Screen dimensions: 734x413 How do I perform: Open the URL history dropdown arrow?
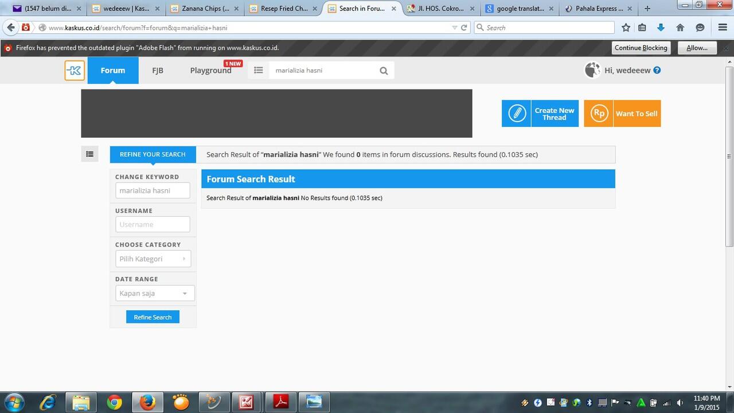coord(455,28)
